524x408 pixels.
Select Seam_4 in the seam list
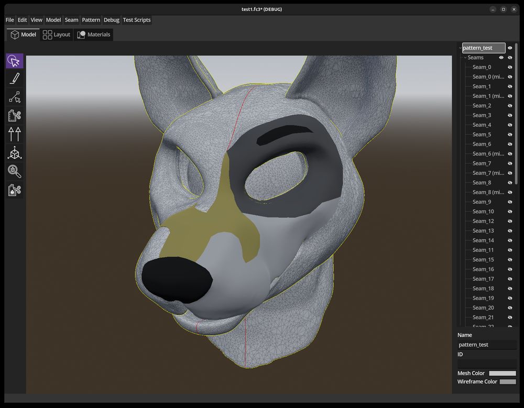tap(482, 125)
